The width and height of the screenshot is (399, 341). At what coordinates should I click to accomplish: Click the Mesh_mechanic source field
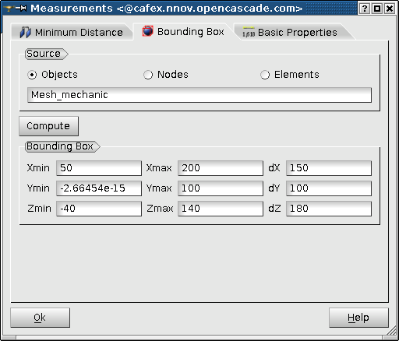199,95
